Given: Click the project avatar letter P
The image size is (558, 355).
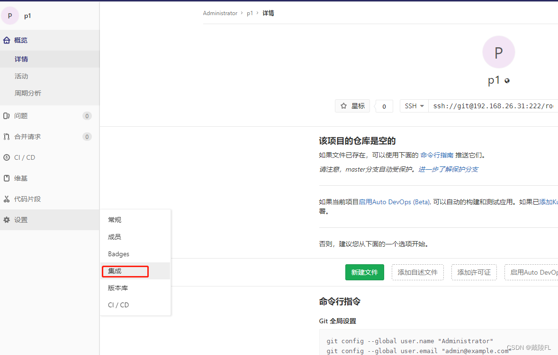Looking at the screenshot, I should 498,52.
